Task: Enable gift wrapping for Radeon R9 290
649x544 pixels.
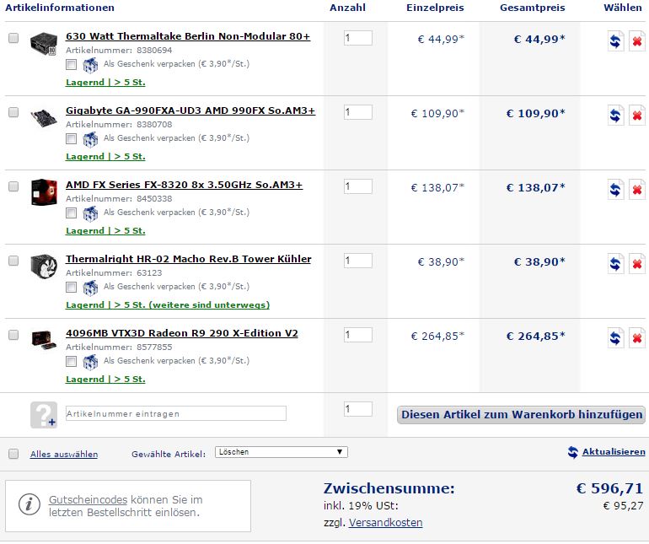Action: (x=71, y=361)
